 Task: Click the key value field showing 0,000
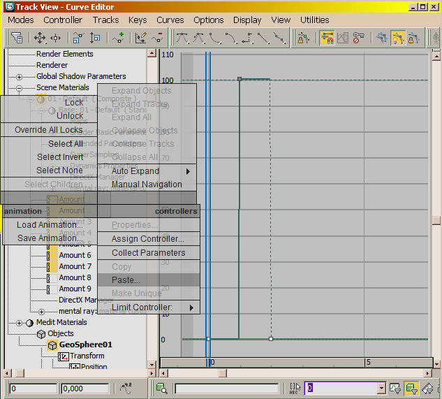point(85,389)
